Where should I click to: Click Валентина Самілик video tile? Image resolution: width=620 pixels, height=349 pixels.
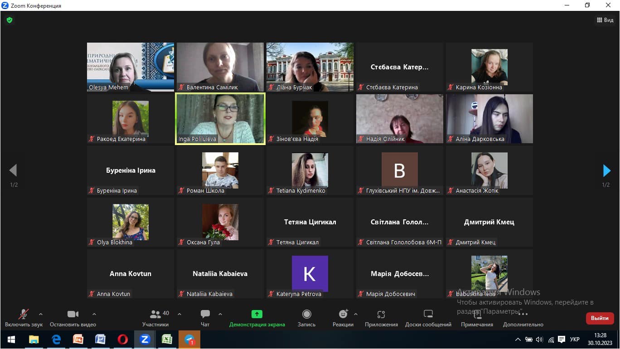click(x=220, y=67)
